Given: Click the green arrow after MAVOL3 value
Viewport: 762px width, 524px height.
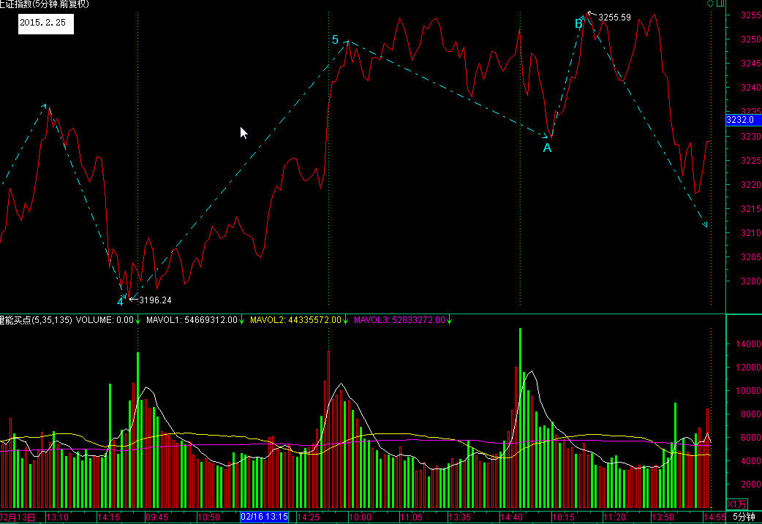Looking at the screenshot, I should coord(450,319).
